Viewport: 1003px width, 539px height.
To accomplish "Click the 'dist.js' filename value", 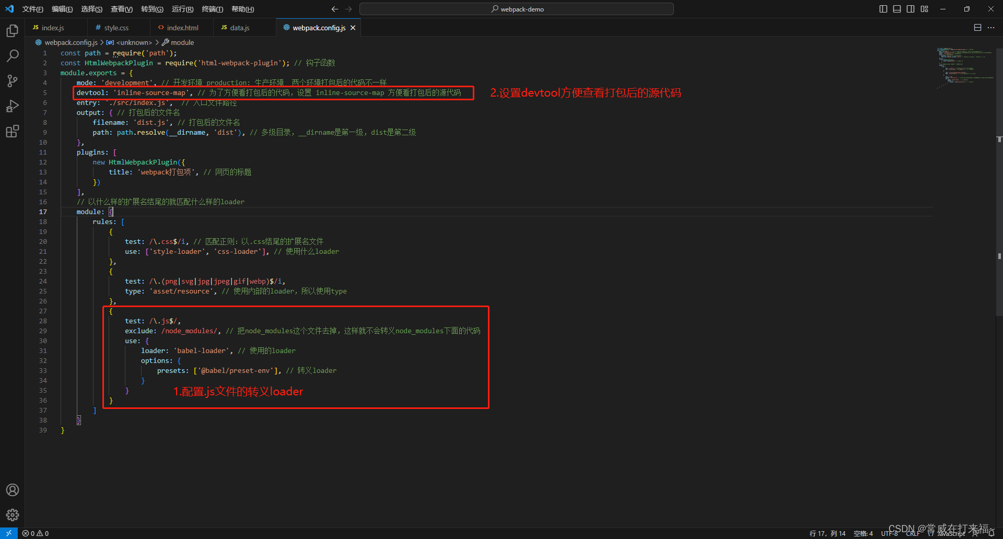I will click(x=151, y=122).
